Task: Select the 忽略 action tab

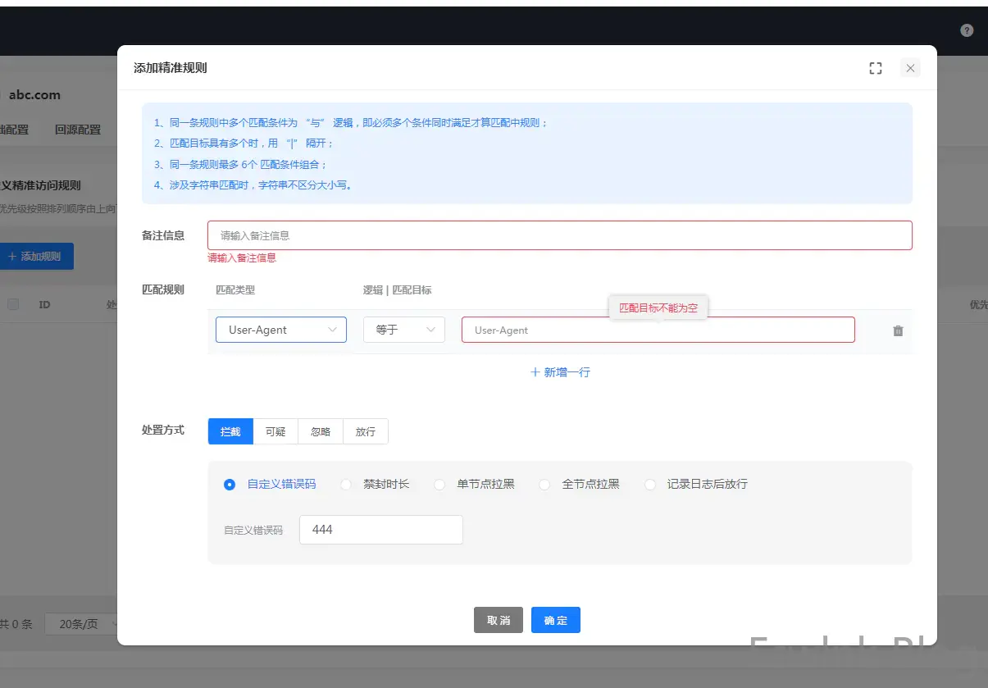Action: click(x=321, y=431)
